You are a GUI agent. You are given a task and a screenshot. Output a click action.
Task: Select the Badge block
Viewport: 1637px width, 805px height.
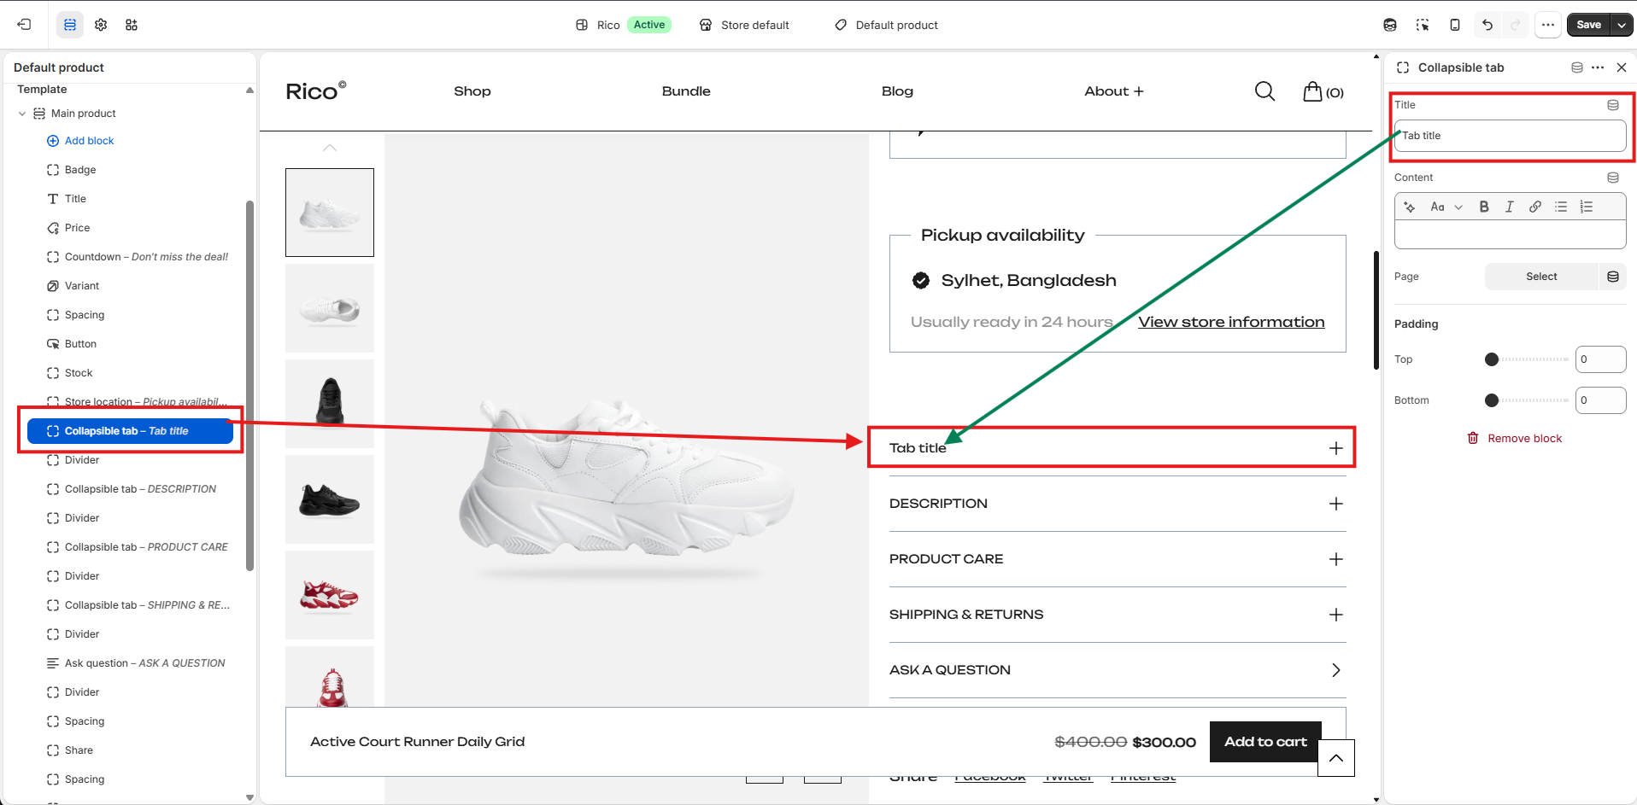[x=80, y=170]
